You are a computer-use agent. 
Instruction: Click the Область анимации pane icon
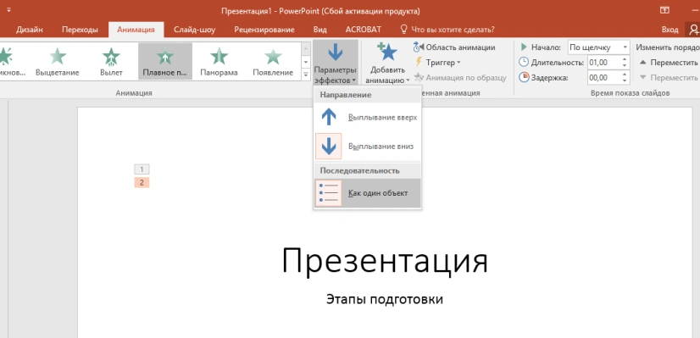(419, 47)
